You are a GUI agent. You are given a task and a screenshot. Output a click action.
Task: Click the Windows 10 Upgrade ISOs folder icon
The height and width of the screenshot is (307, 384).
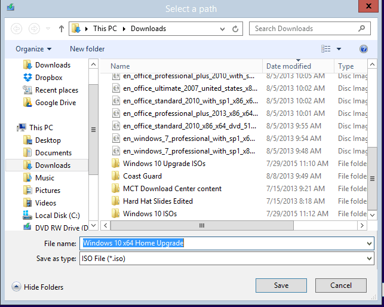point(116,164)
